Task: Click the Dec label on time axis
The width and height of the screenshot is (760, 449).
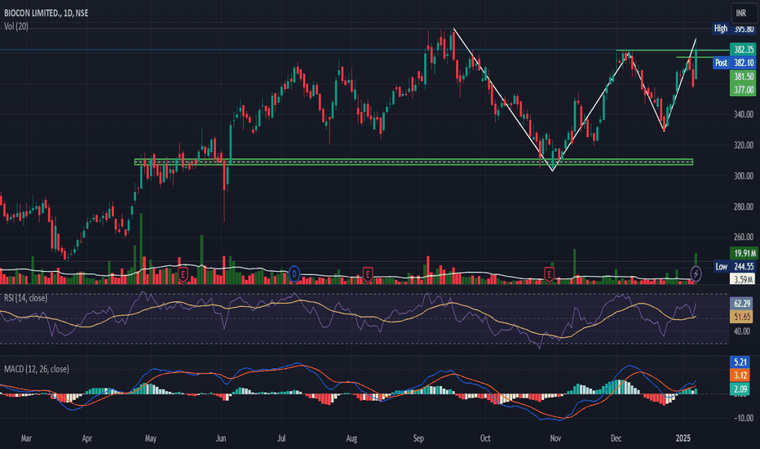Action: [x=616, y=438]
